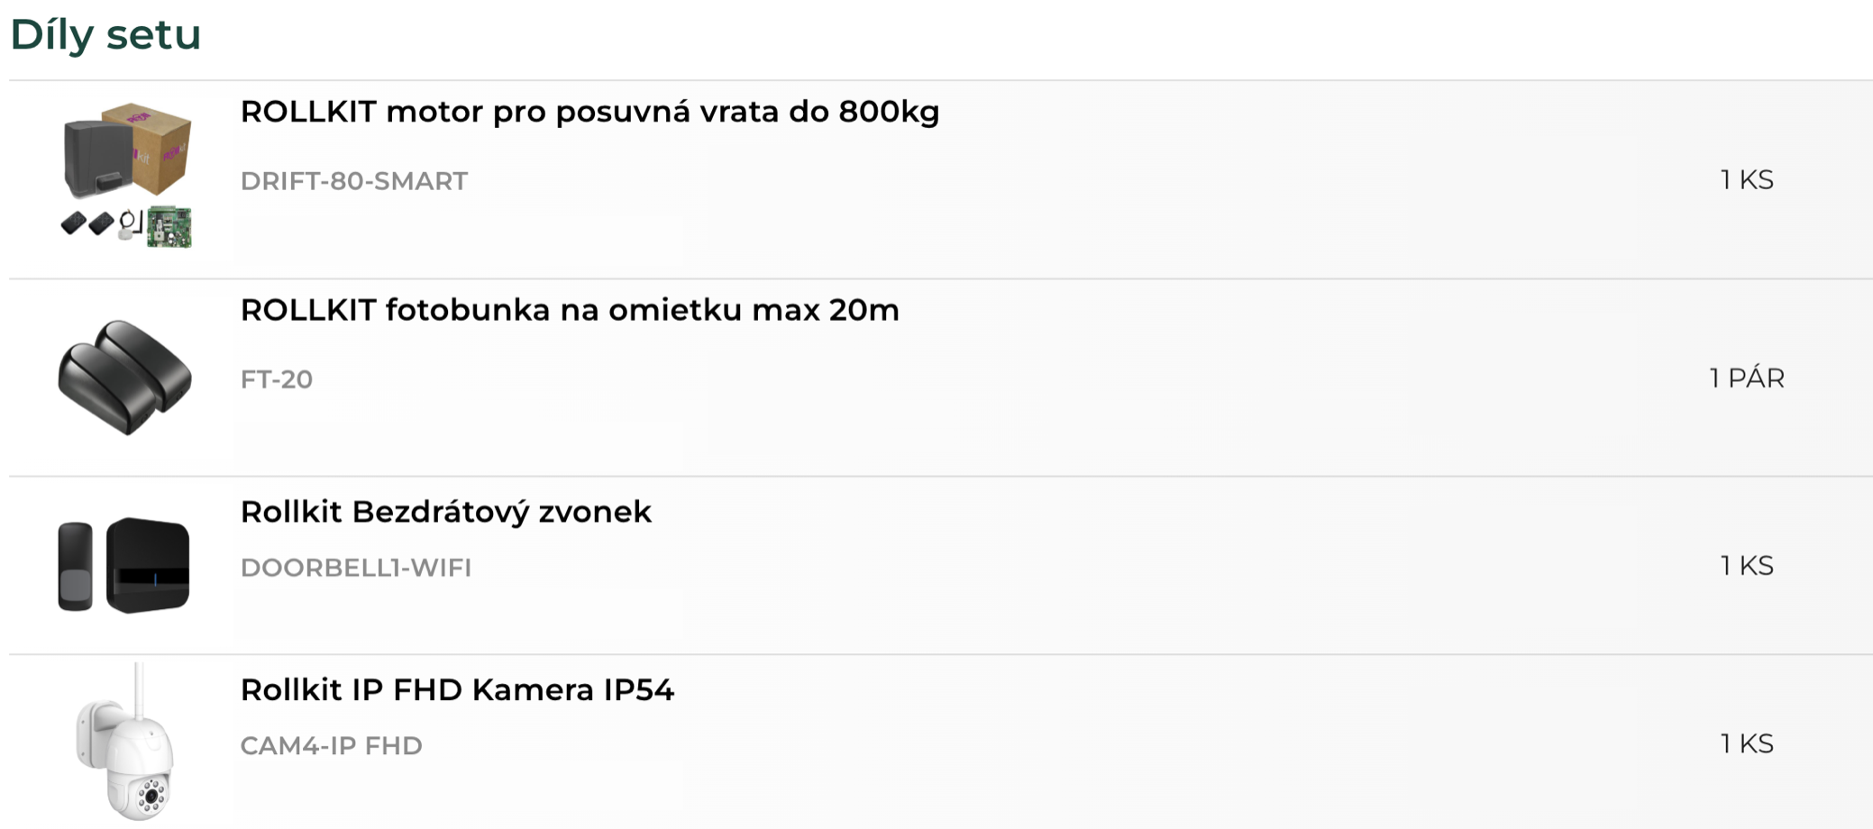
Task: Click the Díly setu heading
Action: pos(105,35)
